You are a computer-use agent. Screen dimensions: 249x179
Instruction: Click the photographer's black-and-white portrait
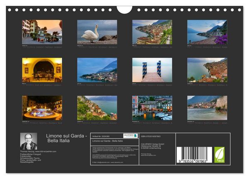point(29,141)
